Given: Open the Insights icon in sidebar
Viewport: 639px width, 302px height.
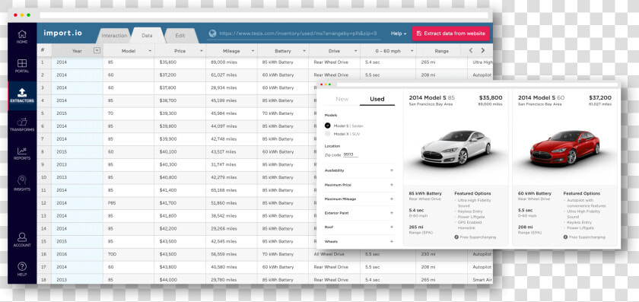Looking at the screenshot, I should [x=22, y=180].
